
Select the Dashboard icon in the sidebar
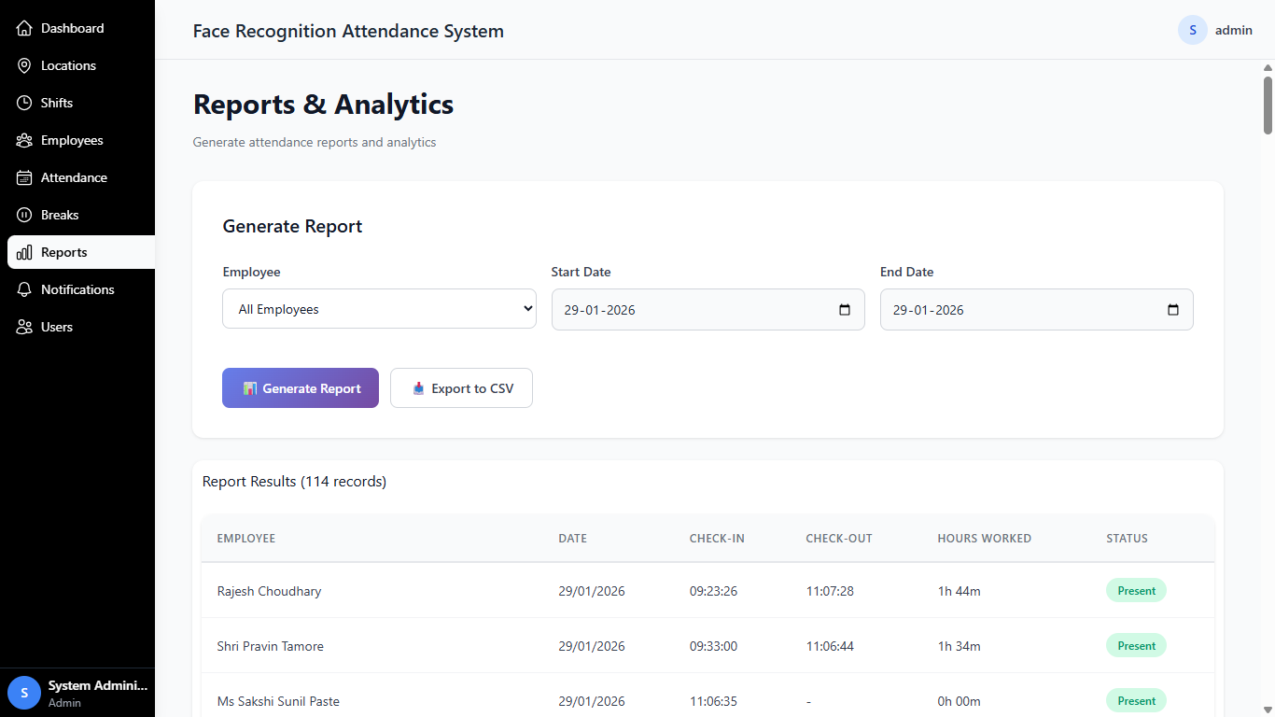click(x=23, y=27)
